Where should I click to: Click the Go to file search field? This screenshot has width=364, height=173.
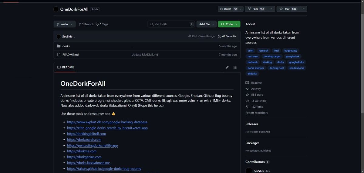tap(171, 24)
